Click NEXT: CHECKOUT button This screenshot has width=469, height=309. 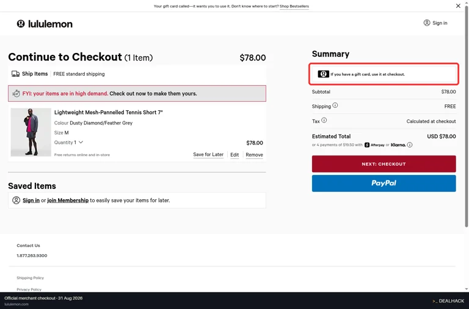tap(384, 164)
